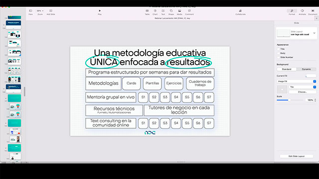Select the Metodologías box on slide
The width and height of the screenshot is (319, 179).
pos(103,84)
